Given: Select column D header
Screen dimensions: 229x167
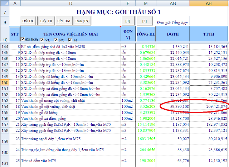Looking at the screenshot, I should [71, 3].
